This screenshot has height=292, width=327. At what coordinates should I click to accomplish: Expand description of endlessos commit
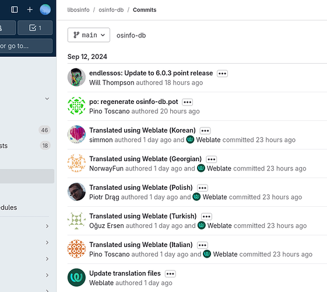pos(222,74)
